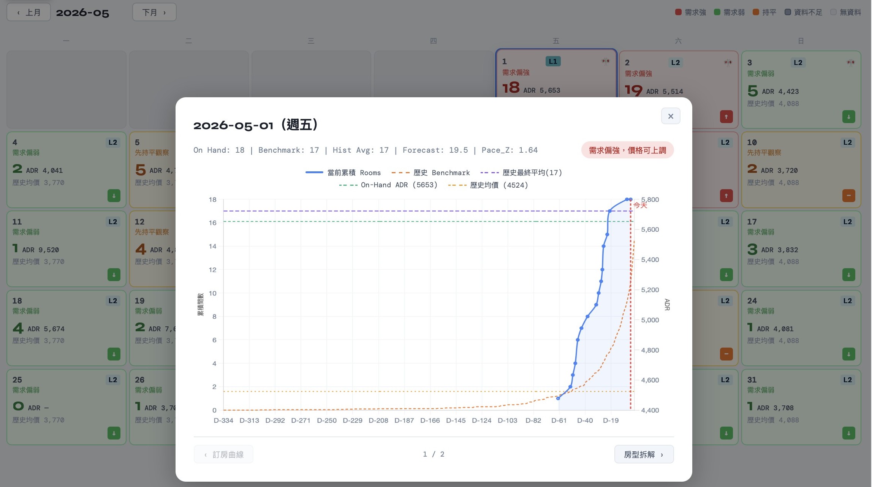Click up-arrow icon on day 2 card

tap(726, 117)
